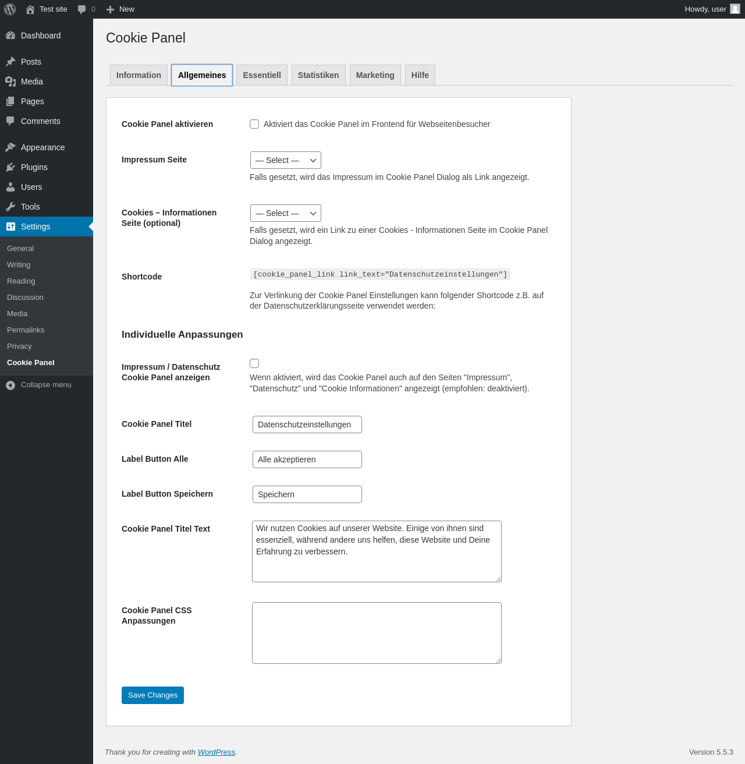Viewport: 745px width, 764px height.
Task: Enable the Cookie Panel aktivieren checkbox
Action: point(254,124)
